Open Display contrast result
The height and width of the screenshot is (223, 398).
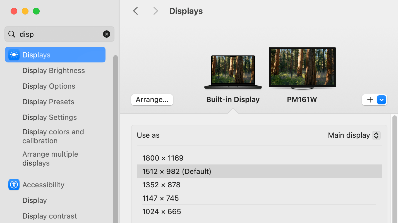(50, 216)
